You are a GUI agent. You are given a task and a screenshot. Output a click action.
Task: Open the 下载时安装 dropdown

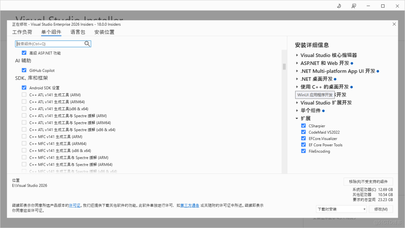point(341,209)
